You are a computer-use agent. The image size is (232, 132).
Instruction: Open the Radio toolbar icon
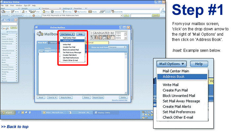coord(93,11)
